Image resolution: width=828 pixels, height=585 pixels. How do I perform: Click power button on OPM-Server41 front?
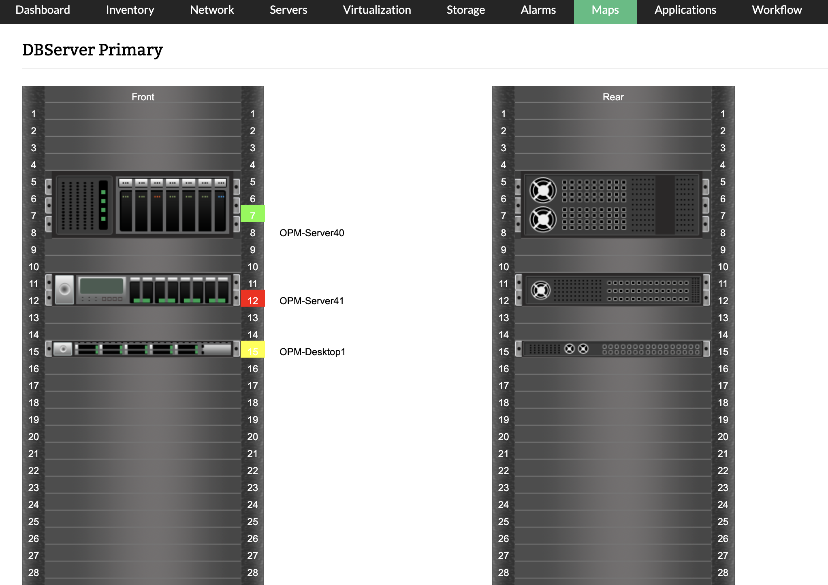[64, 289]
